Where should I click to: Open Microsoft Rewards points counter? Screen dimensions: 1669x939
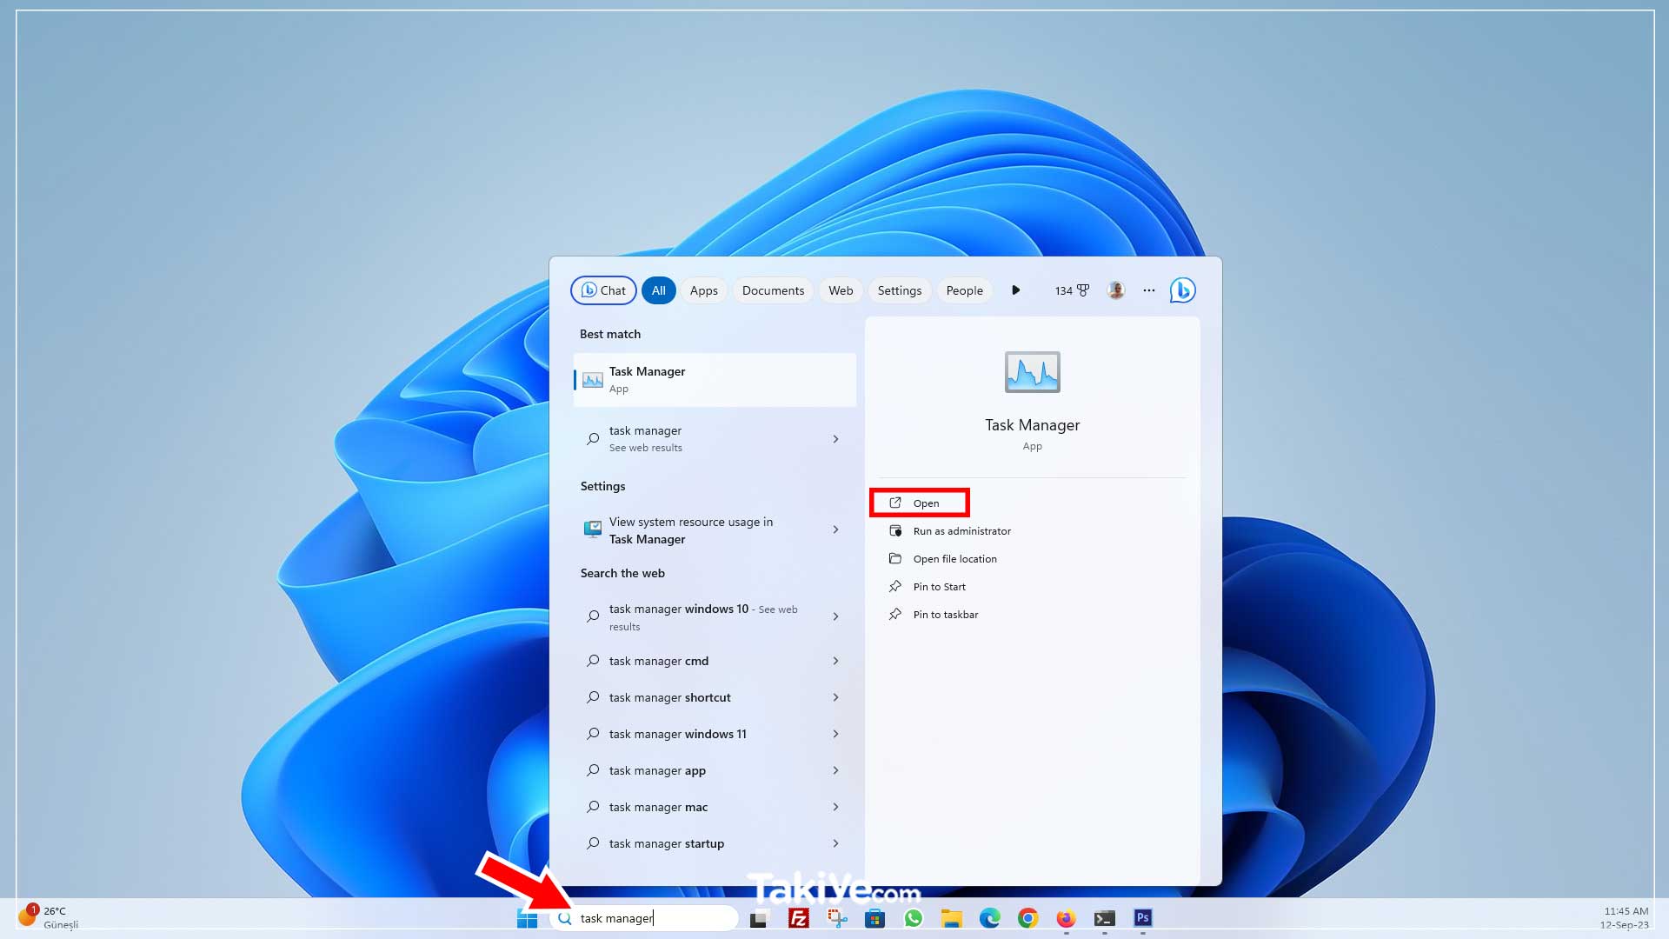coord(1071,290)
